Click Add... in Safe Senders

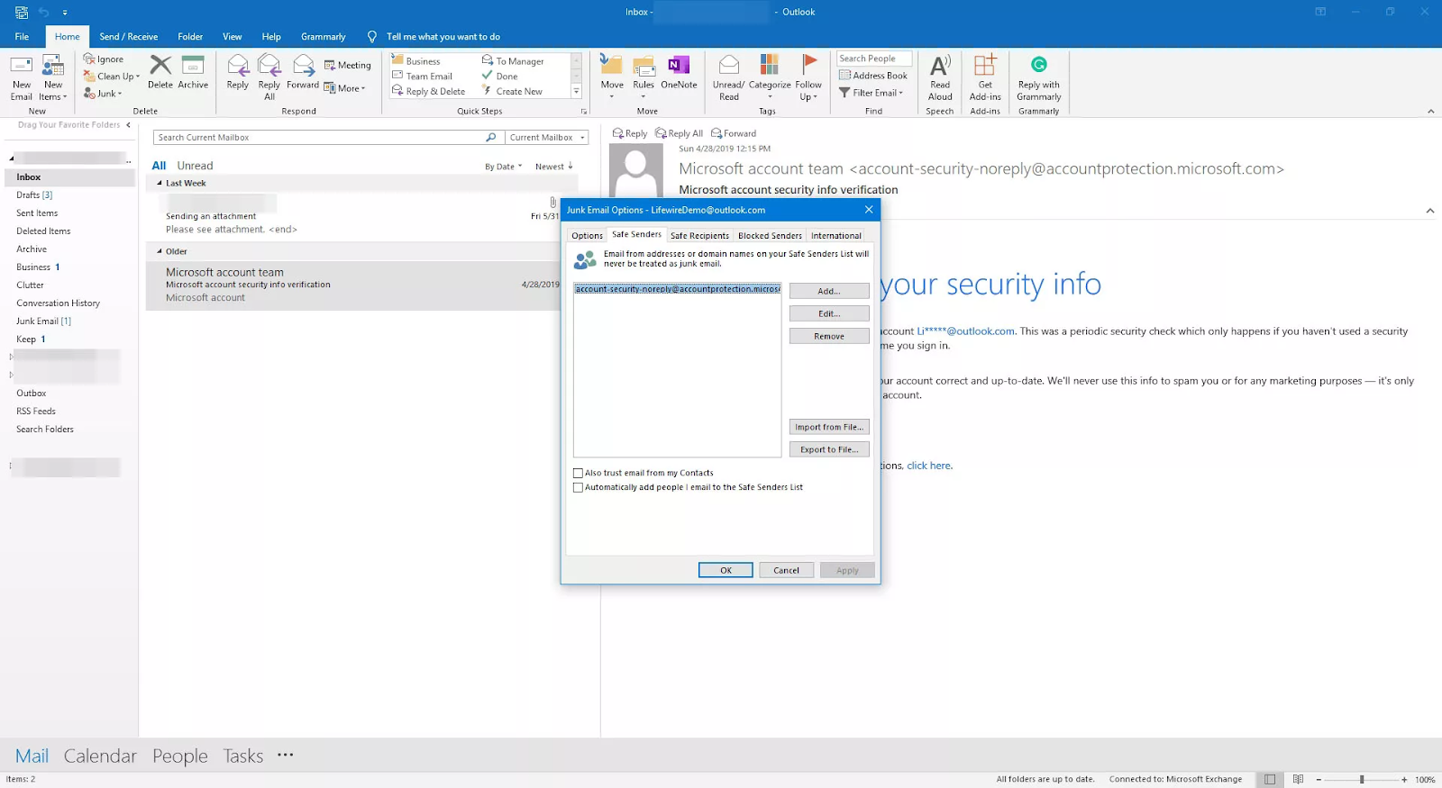point(829,291)
